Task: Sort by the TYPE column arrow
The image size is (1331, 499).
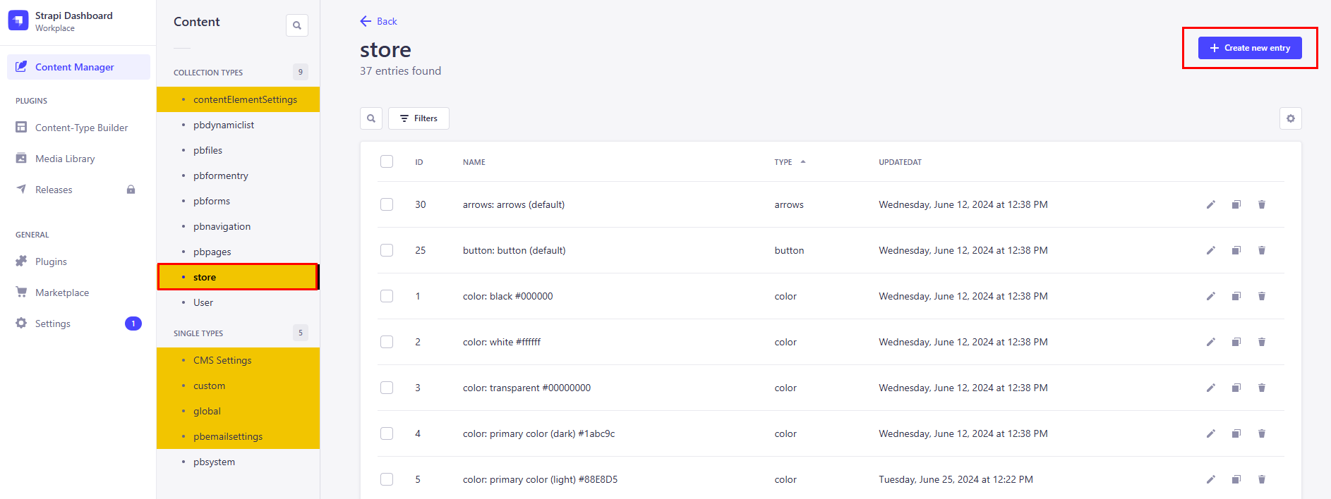Action: (803, 162)
